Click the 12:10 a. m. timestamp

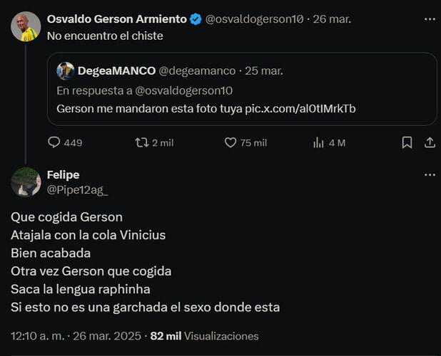38,336
